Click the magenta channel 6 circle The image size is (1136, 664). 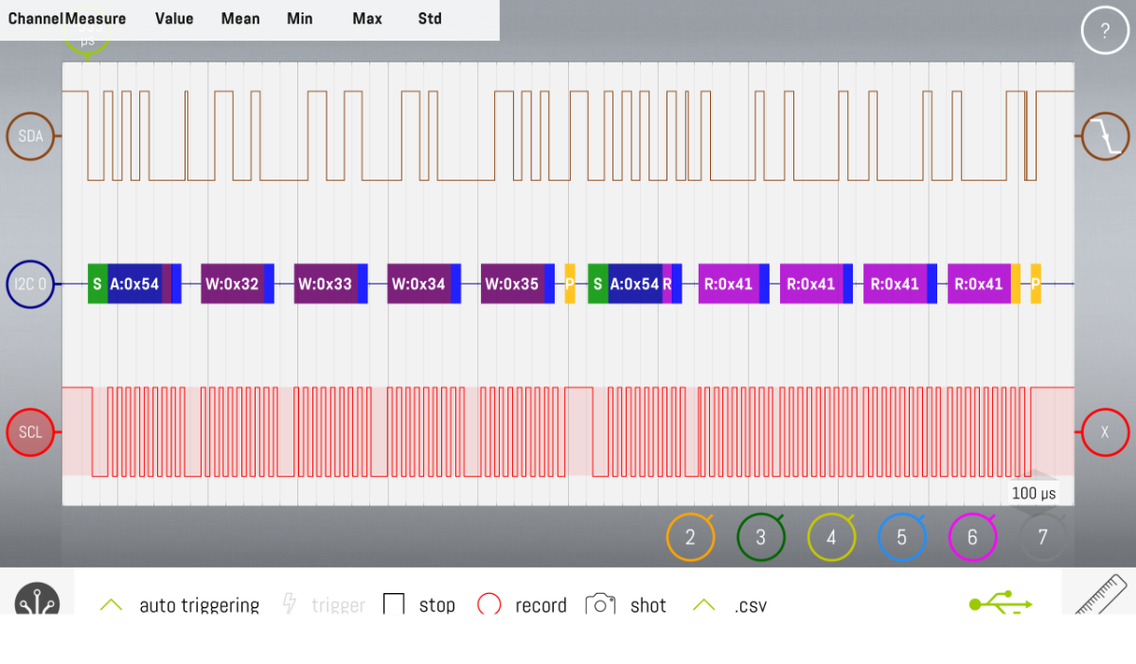[x=972, y=537]
